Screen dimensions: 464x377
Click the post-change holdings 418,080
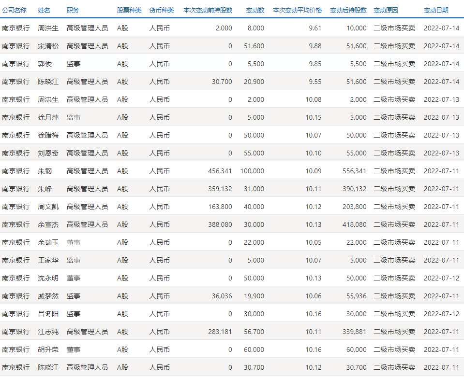(355, 224)
